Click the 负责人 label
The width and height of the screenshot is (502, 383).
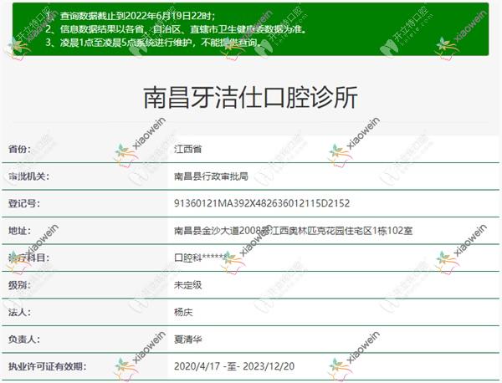(x=24, y=340)
